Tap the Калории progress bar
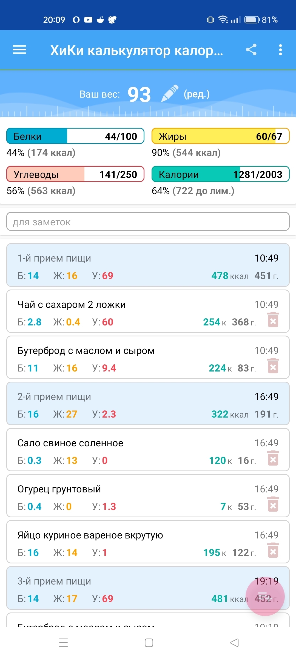Viewport: 296px width, 658px height. (x=221, y=174)
